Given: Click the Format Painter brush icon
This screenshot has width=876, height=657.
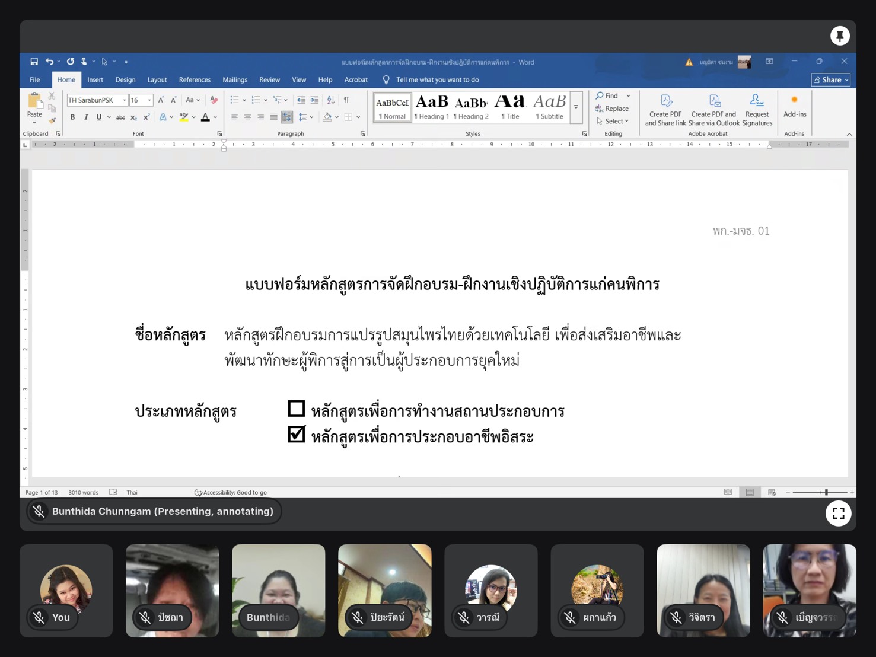Looking at the screenshot, I should 52,120.
